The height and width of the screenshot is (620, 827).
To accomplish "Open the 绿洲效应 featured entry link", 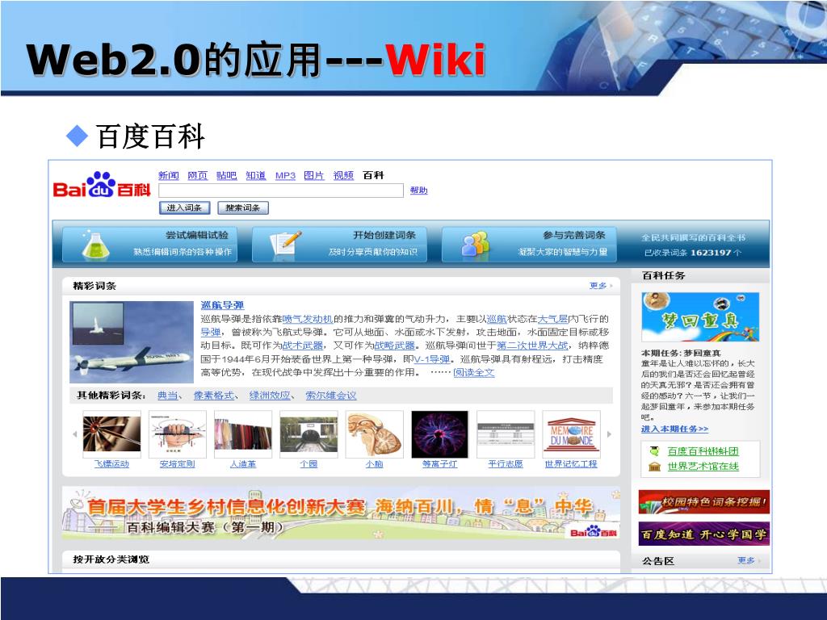I will [x=270, y=396].
